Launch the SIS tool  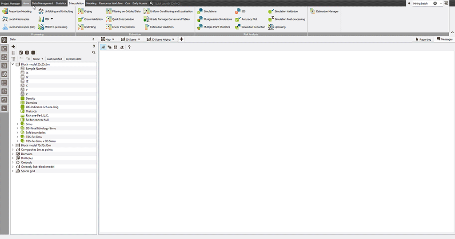(240, 11)
